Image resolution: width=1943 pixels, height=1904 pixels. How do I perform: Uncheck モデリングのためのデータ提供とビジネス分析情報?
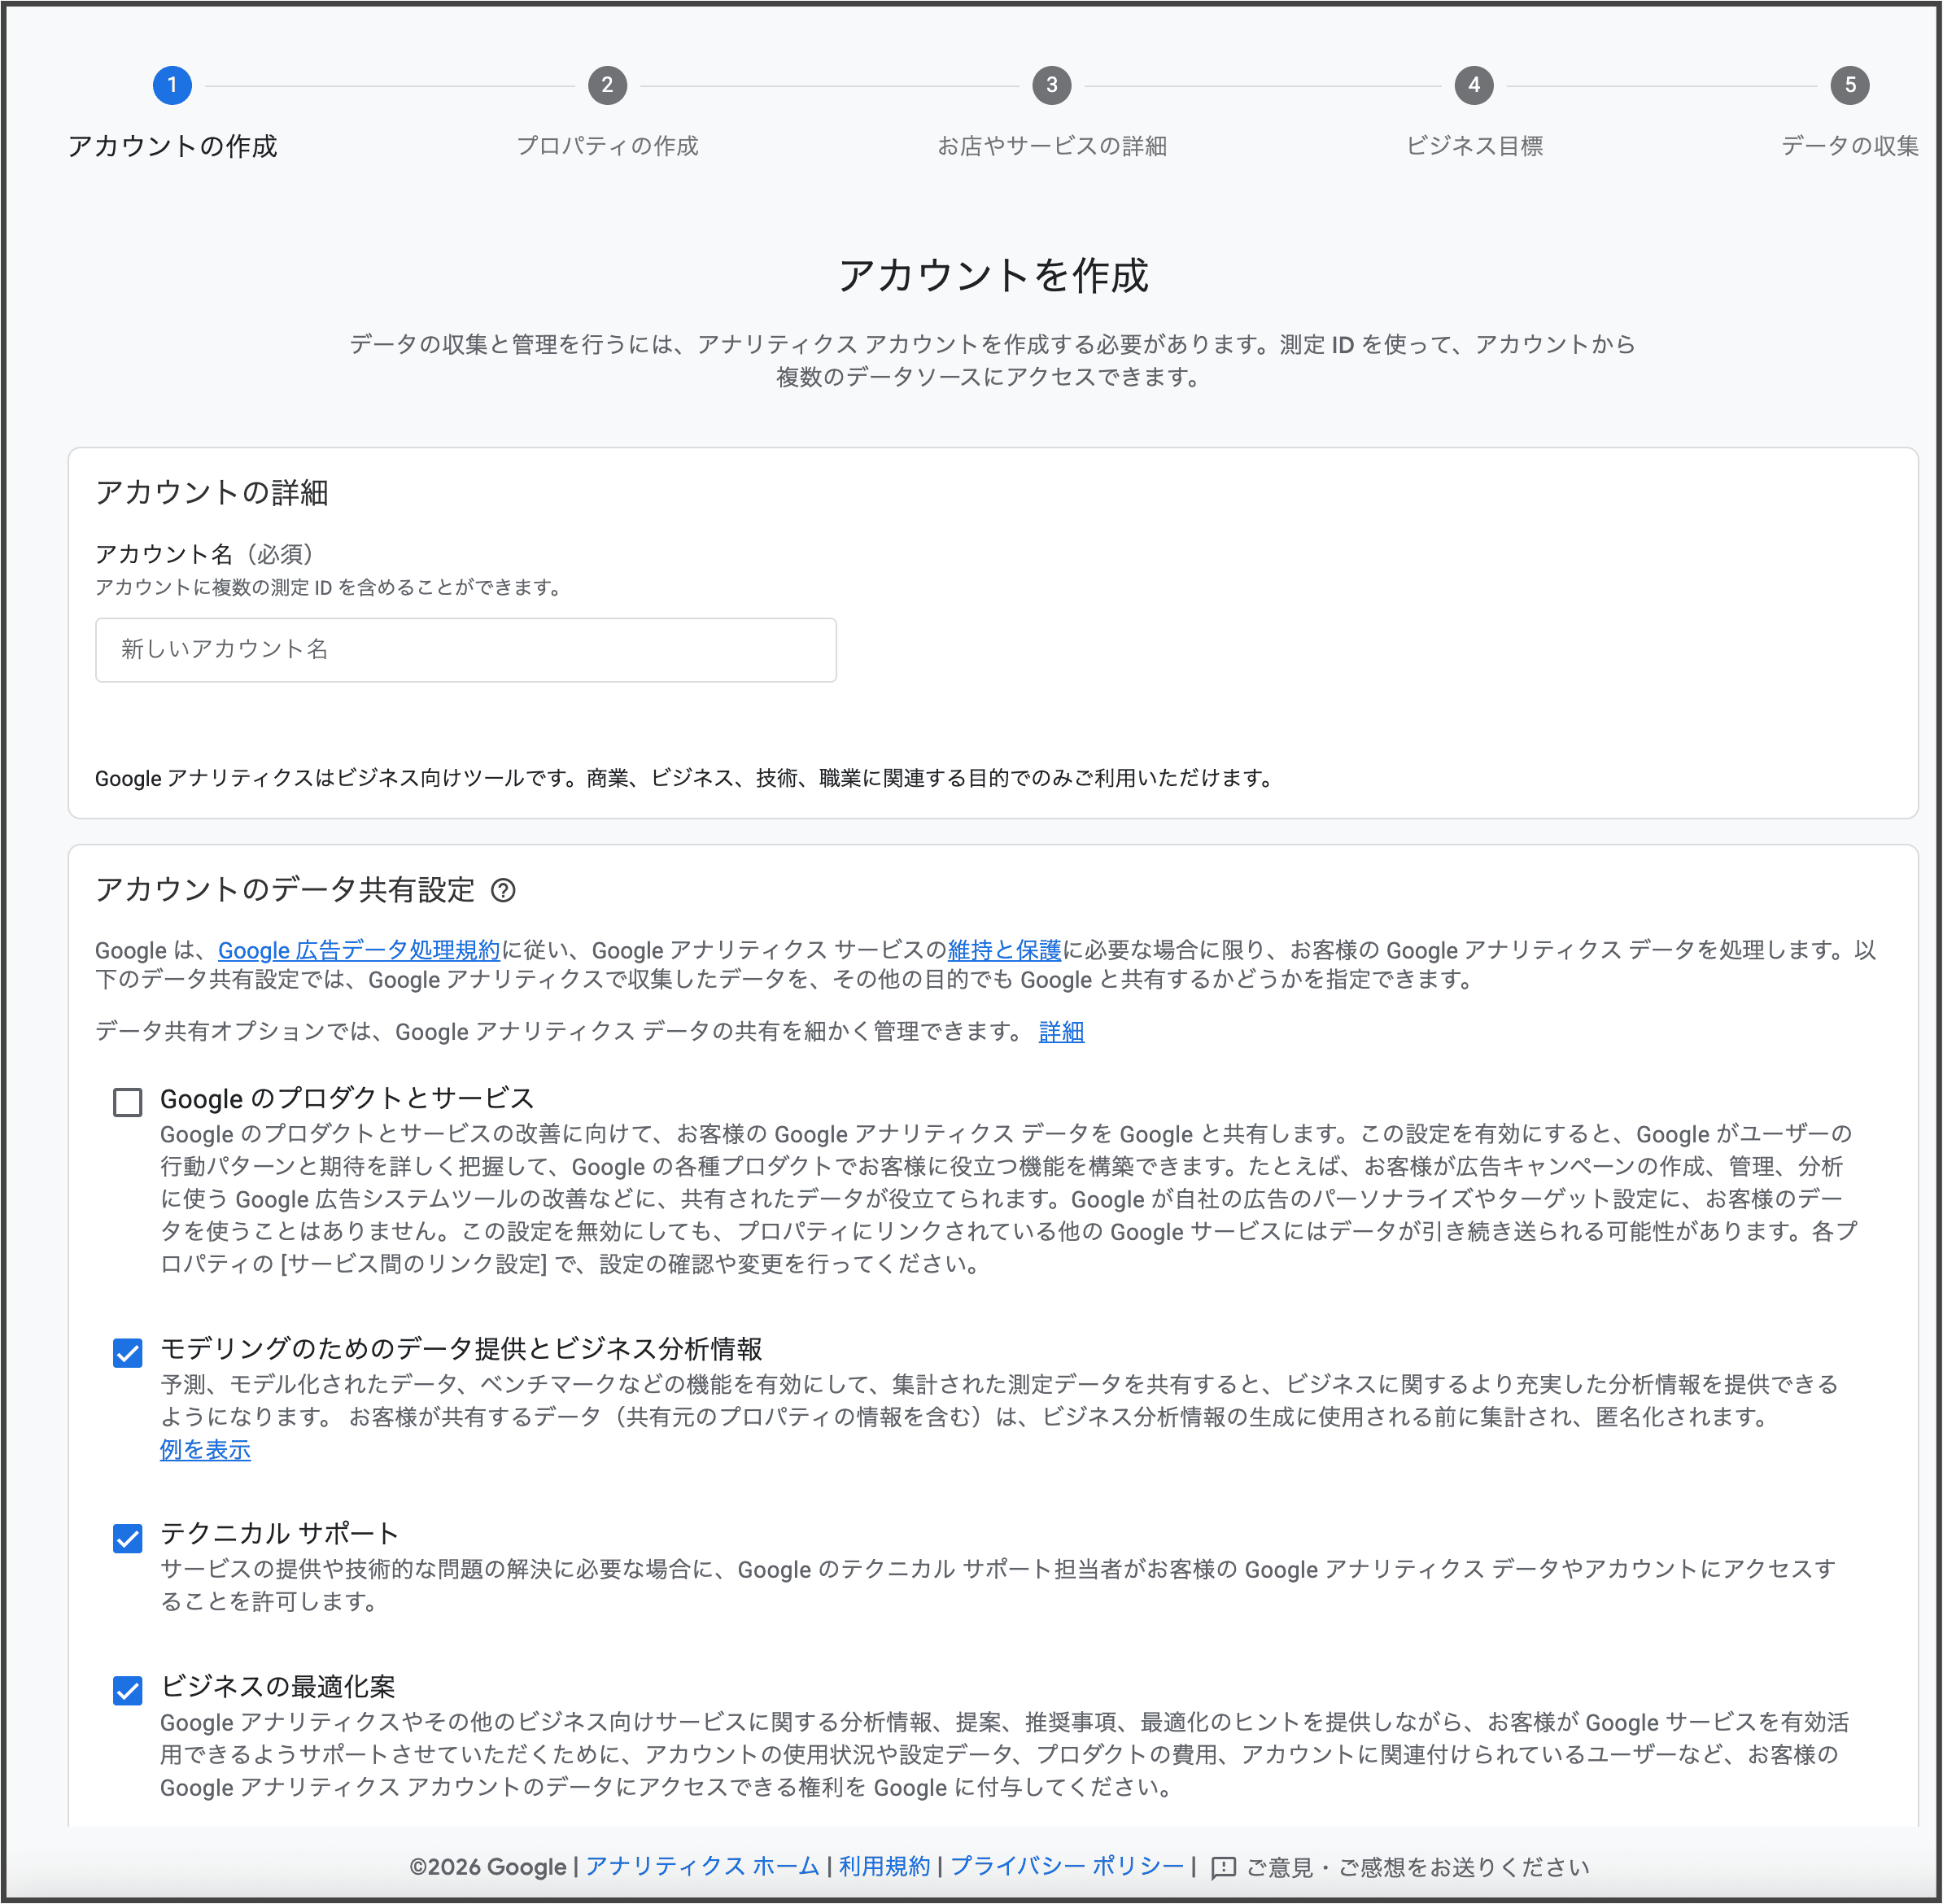[128, 1352]
